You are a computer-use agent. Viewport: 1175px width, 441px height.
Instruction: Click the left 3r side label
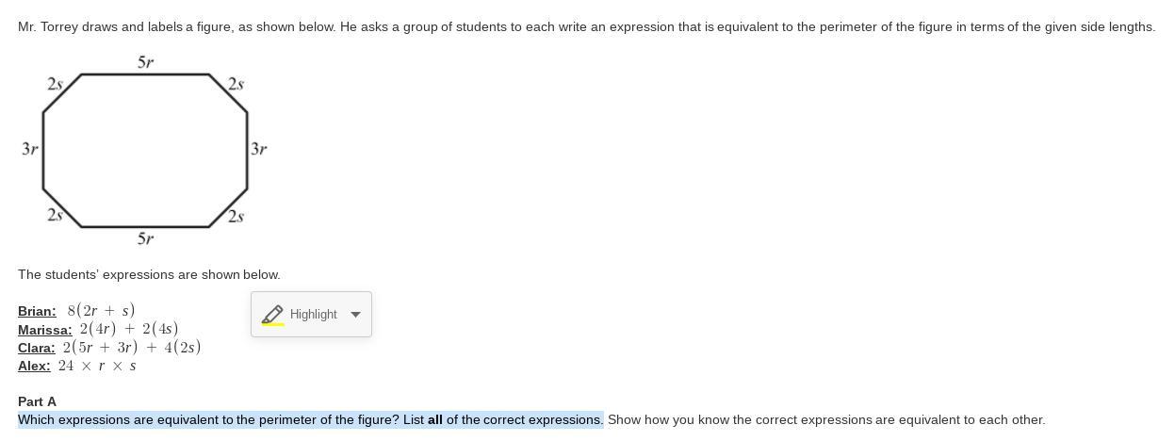coord(30,149)
